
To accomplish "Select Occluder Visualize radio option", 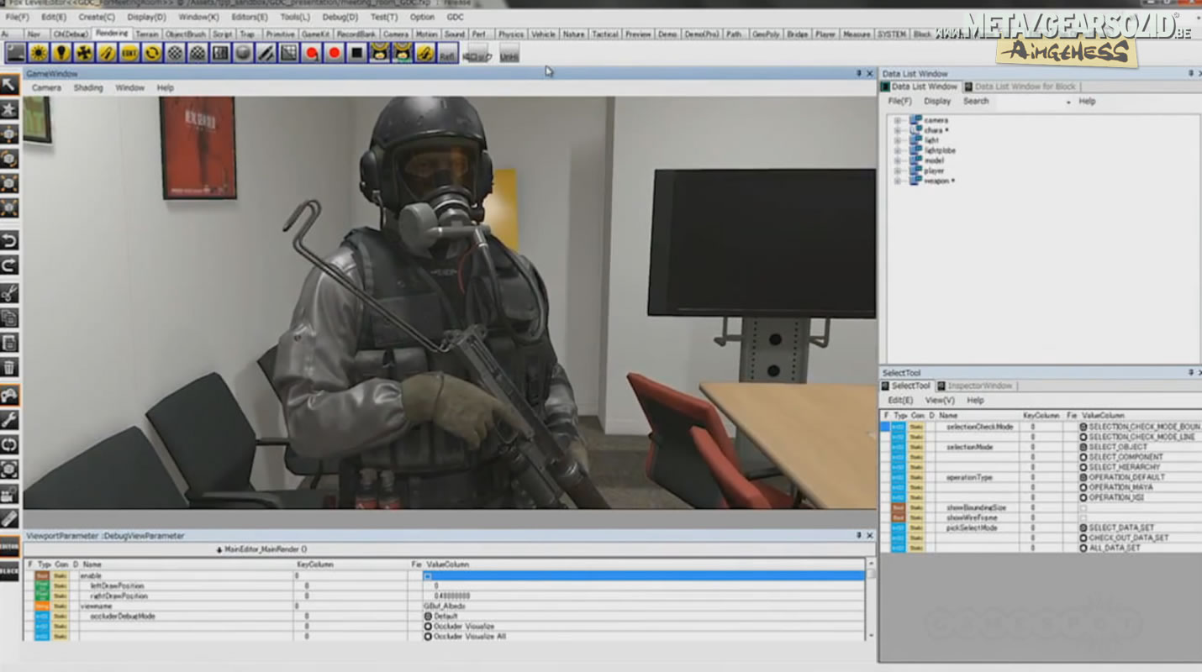I will (x=428, y=627).
